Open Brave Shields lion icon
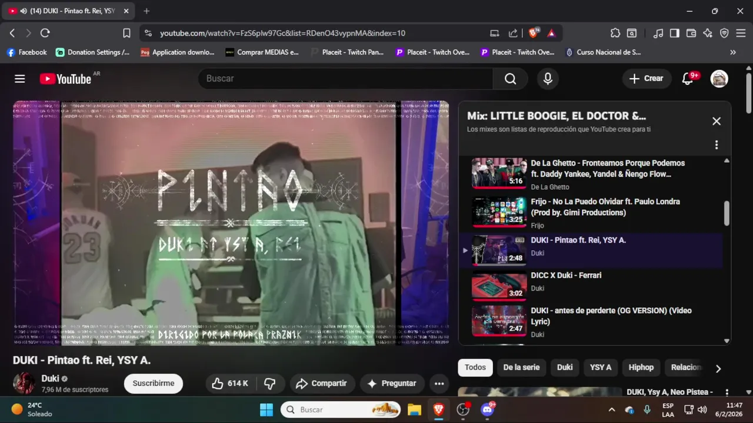The image size is (753, 423). tap(534, 33)
